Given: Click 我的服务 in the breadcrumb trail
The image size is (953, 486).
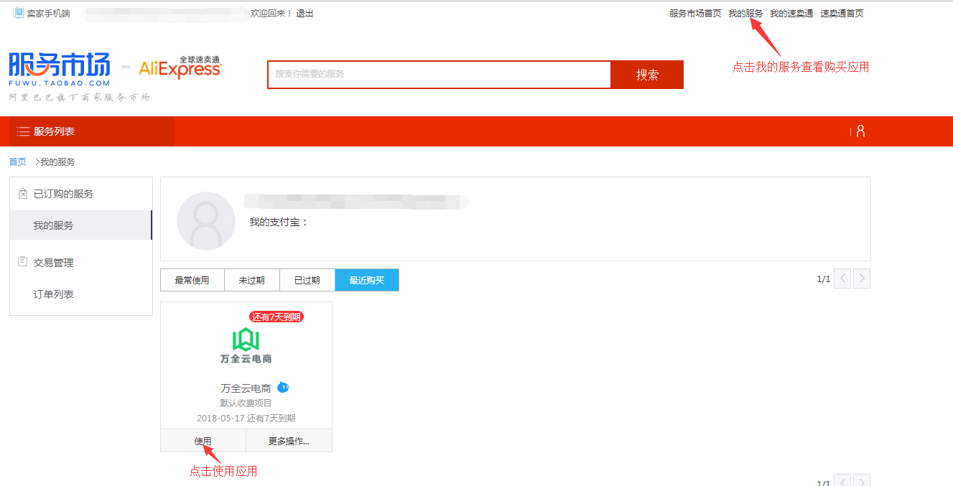Looking at the screenshot, I should pos(57,162).
